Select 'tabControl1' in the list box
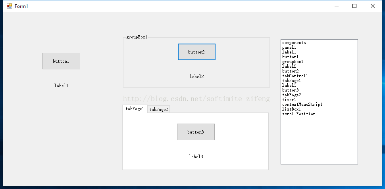Viewport: 385px width, 189px height. [x=319, y=76]
